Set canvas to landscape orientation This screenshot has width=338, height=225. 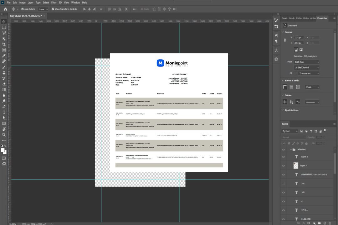[301, 50]
